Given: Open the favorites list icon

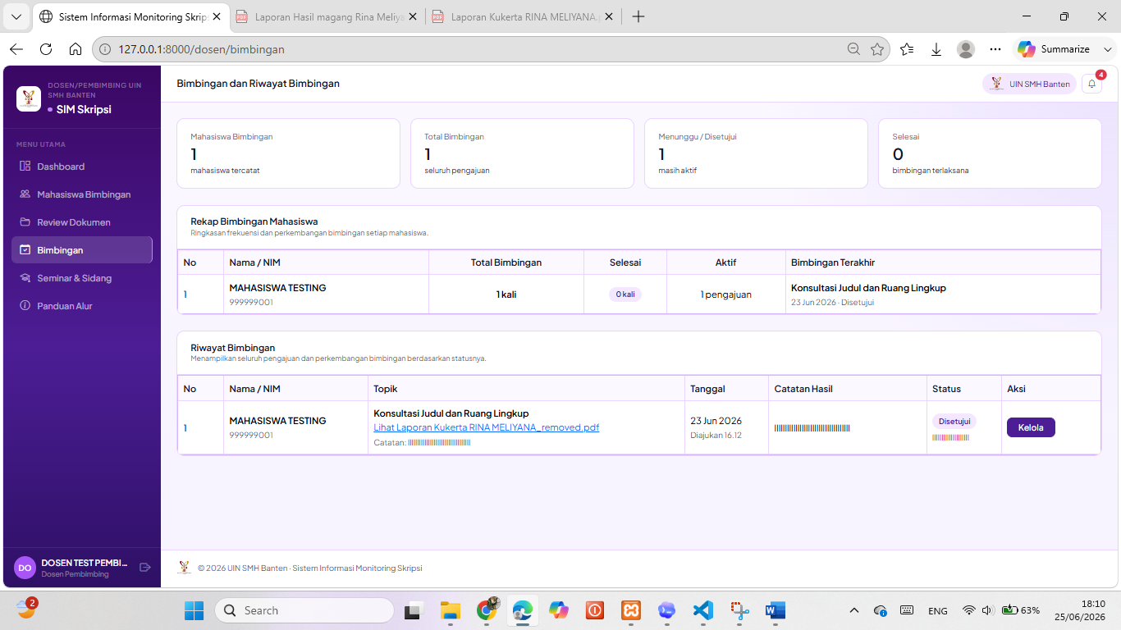Looking at the screenshot, I should (907, 49).
